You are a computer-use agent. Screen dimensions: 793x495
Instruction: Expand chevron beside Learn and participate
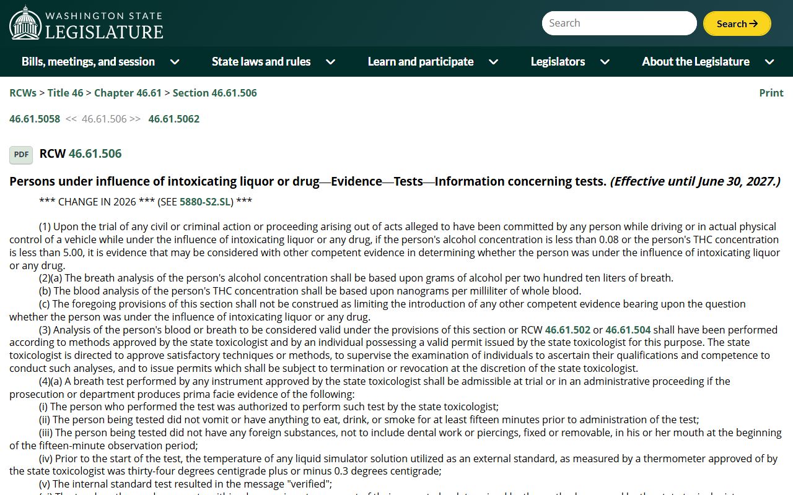coord(494,62)
